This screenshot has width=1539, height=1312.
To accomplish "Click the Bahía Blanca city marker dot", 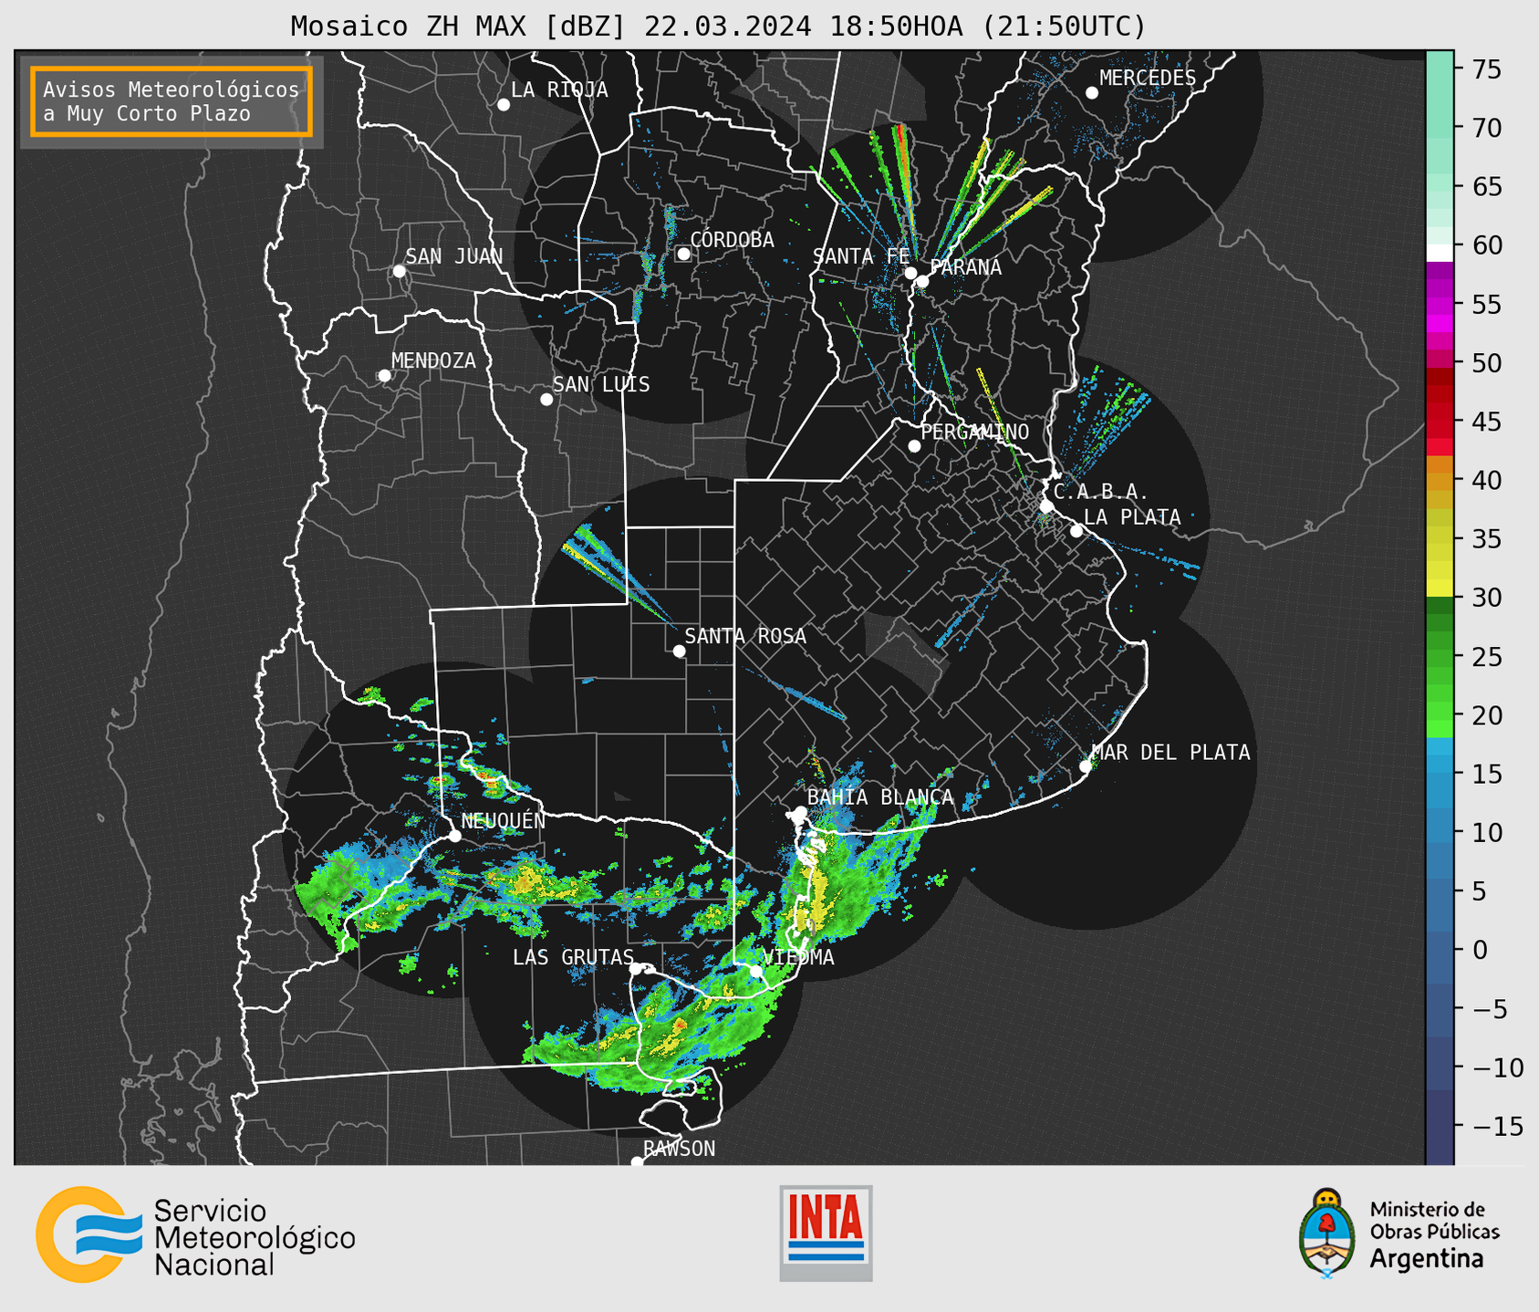I will click(800, 812).
